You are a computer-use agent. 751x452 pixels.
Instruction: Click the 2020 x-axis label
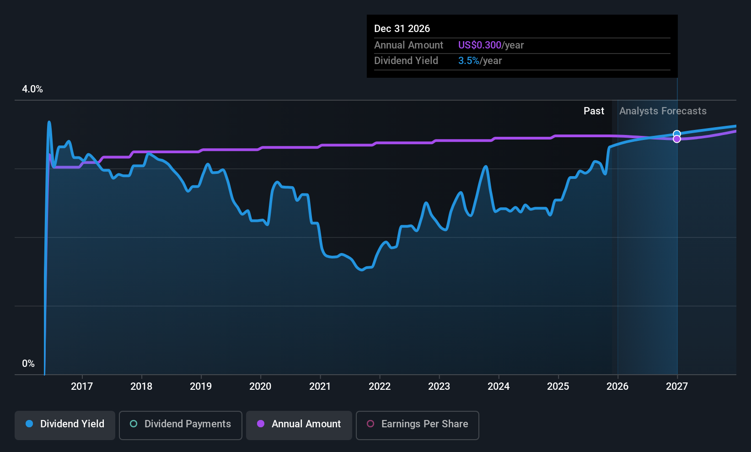pyautogui.click(x=260, y=387)
